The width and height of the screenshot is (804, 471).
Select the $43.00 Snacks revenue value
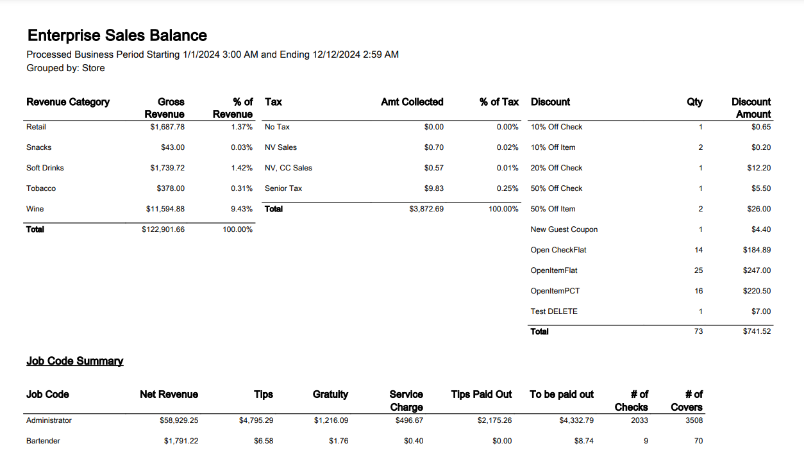tap(173, 147)
